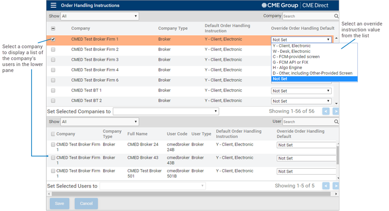Select checkbox for CMED Test BT 1
Viewport: 389px width, 211px height.
click(x=53, y=91)
